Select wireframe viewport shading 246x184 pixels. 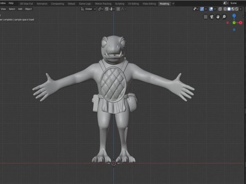(x=225, y=9)
